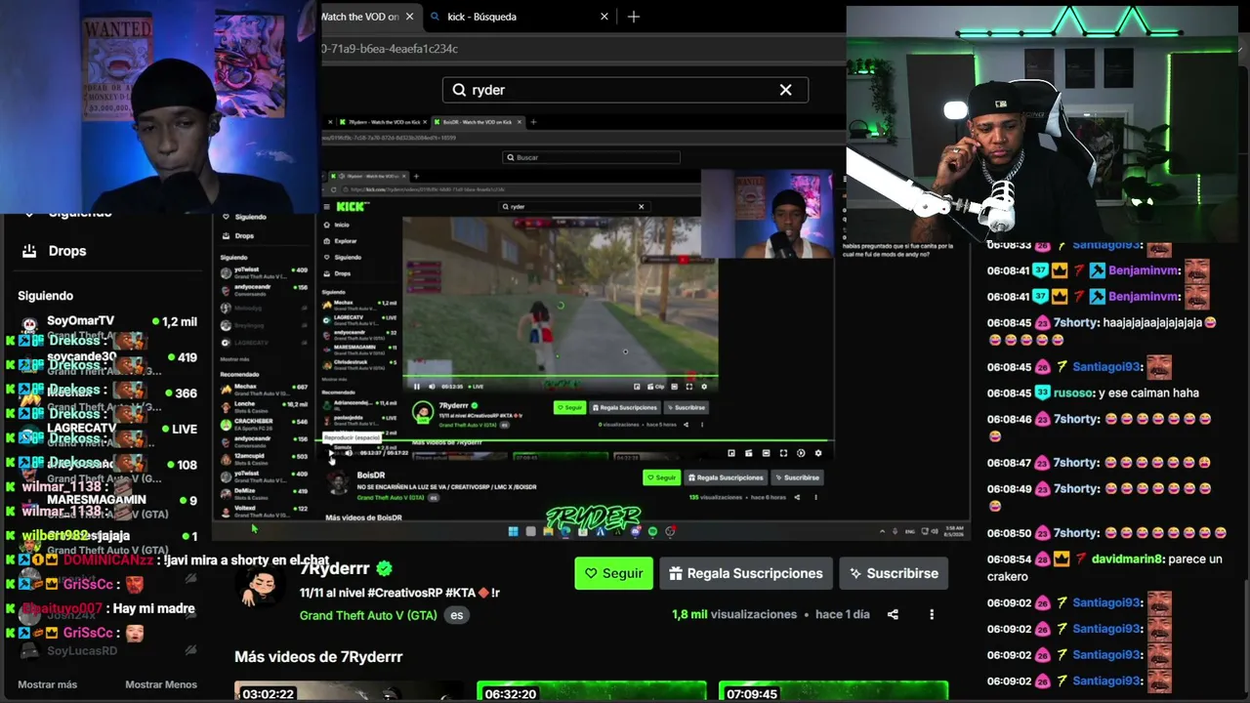Seek on the outer video's green progress bar
1250x703 pixels.
coord(577,441)
